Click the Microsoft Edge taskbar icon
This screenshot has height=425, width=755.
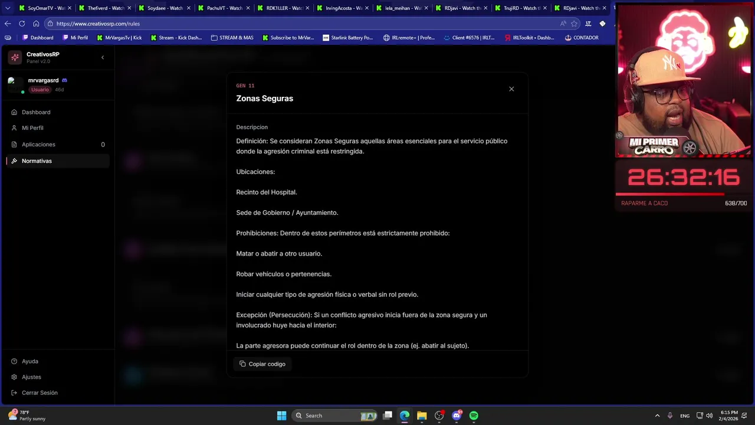coord(405,416)
